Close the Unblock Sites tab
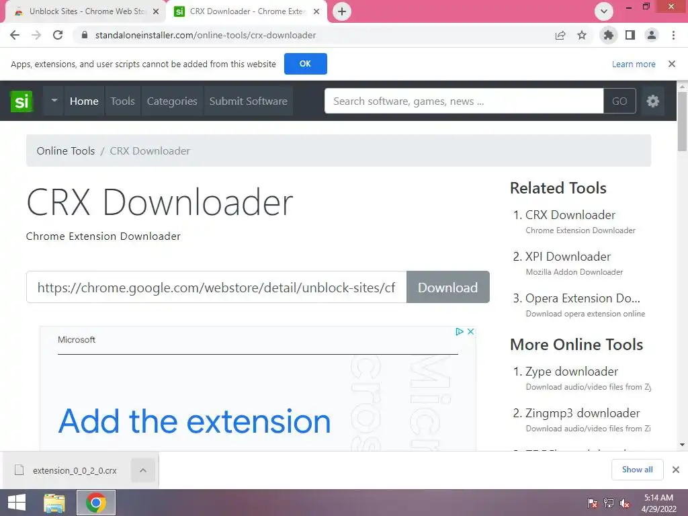Viewport: 688px width, 516px height. coord(156,11)
